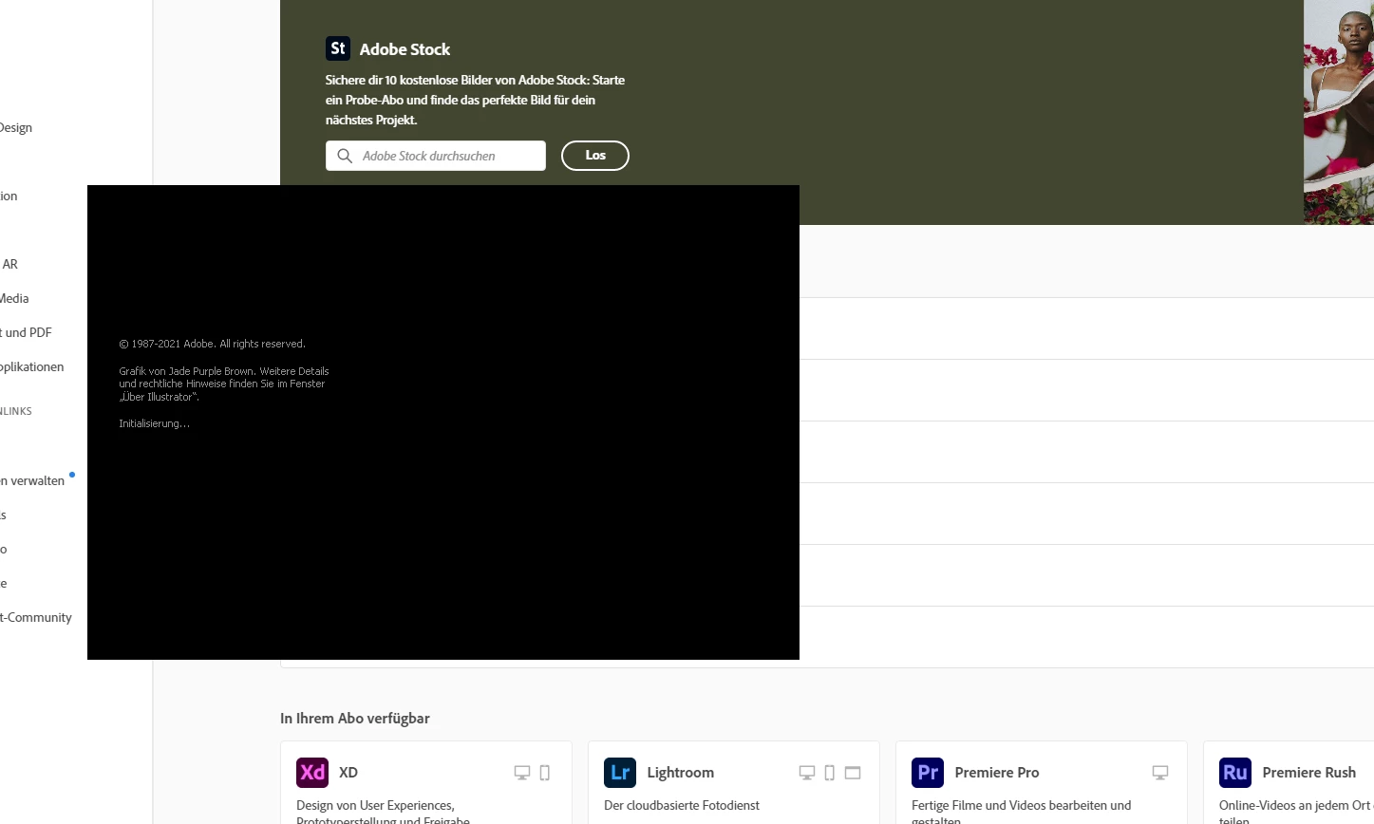
Task: Open the 'und PDF' sidebar category
Action: [x=27, y=332]
